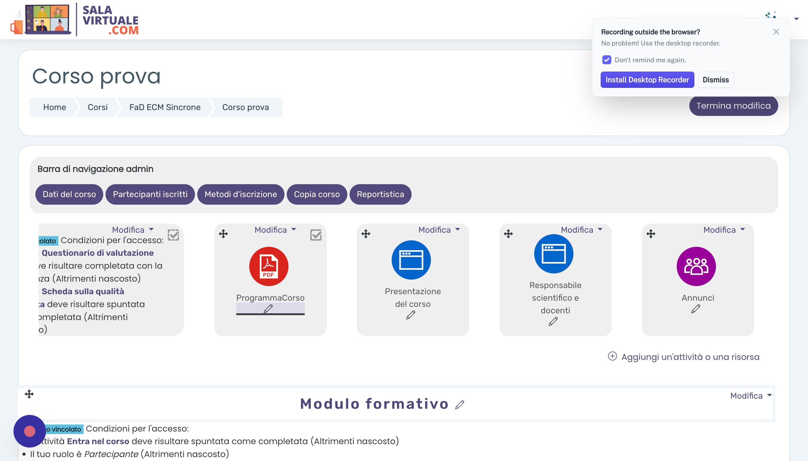Open Modifica dropdown on Responsabile scientifico card

[x=582, y=230]
